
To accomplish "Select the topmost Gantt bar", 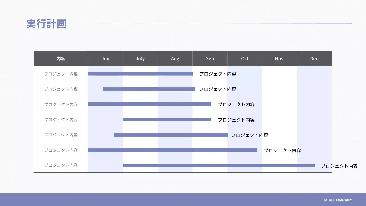I will 140,74.
